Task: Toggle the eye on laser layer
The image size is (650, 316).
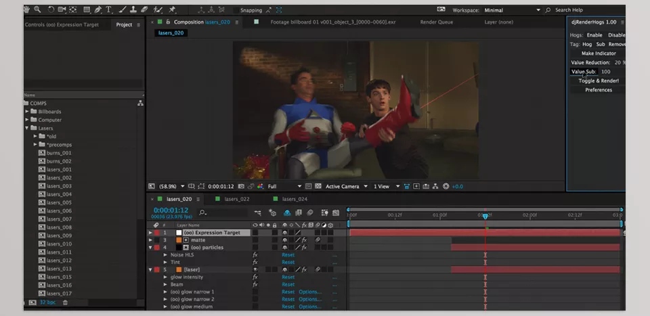Action: tap(255, 269)
